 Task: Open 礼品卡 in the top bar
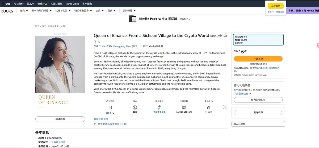point(31,4)
